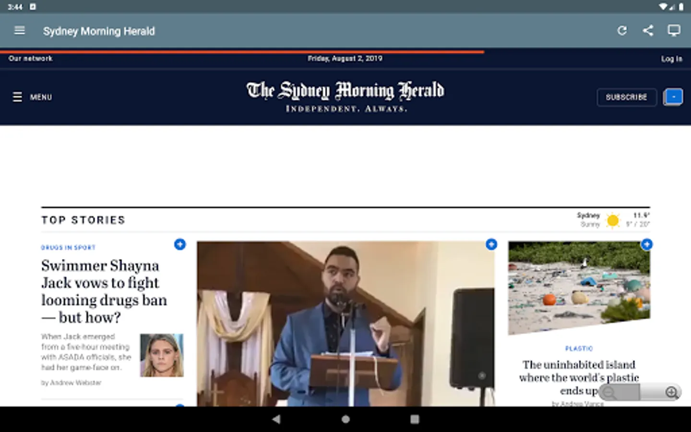Screen dimensions: 691x432
Task: Open Shayna Jack portrait thumbnail
Action: (162, 355)
